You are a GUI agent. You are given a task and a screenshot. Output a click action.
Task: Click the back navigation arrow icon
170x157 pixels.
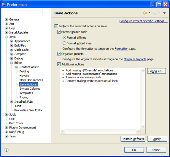tap(145, 13)
